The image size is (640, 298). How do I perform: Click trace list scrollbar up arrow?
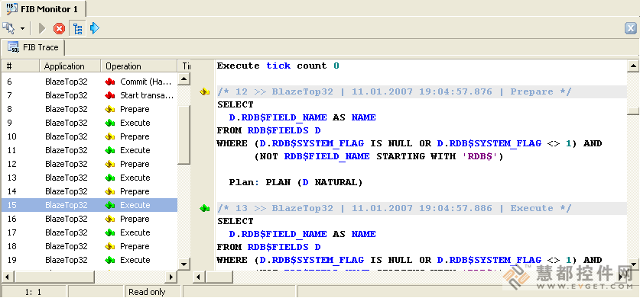184,79
